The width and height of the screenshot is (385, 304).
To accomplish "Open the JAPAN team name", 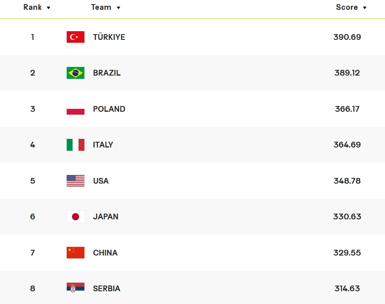I will [106, 216].
